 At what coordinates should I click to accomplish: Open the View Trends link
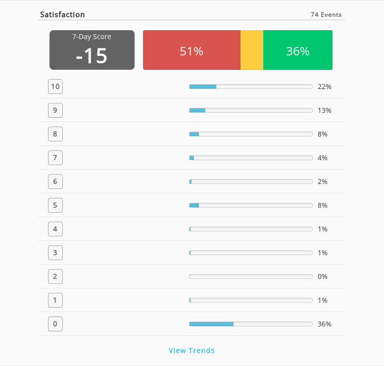tap(192, 350)
